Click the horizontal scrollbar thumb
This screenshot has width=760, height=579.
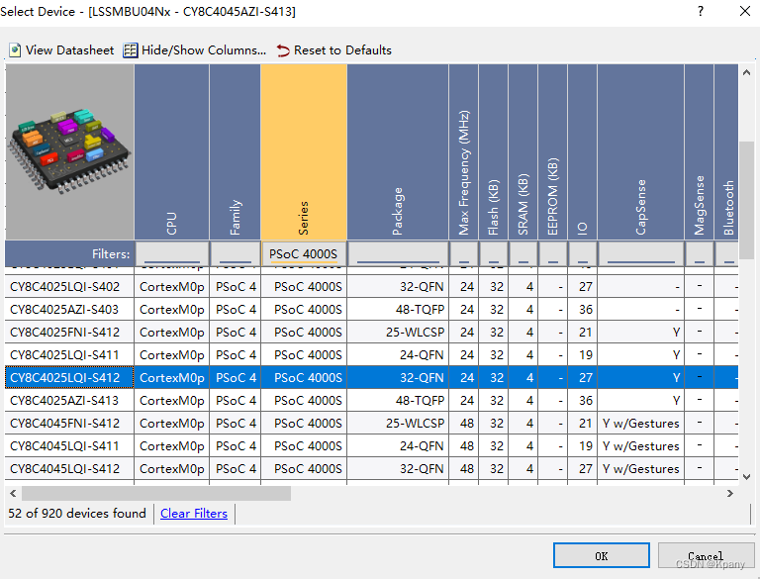click(156, 494)
